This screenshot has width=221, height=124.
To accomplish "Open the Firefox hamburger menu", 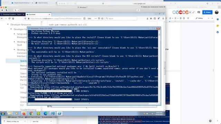I will pyautogui.click(x=163, y=18).
